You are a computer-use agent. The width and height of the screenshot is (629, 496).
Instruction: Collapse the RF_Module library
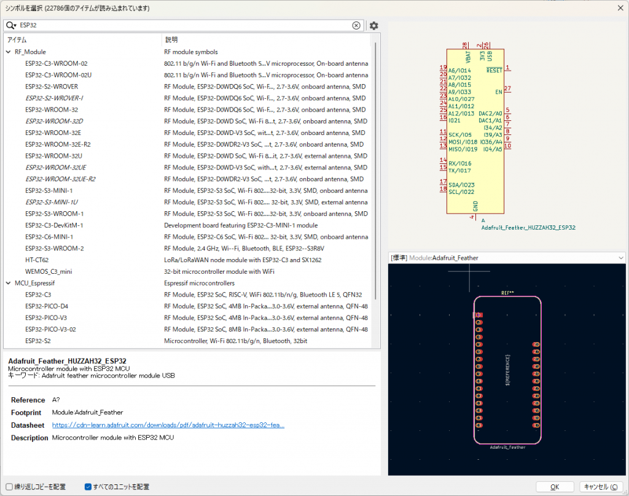click(x=9, y=52)
